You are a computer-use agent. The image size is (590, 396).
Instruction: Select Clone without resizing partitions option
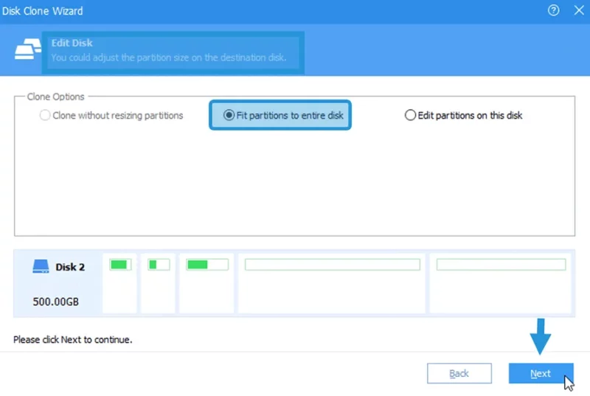pyautogui.click(x=111, y=115)
